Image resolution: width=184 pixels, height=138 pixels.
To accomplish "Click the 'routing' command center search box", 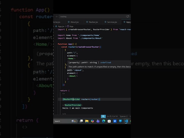I will (x=92, y=17).
